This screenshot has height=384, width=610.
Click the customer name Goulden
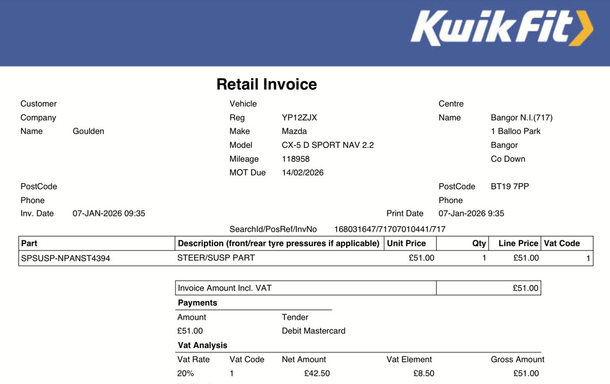pyautogui.click(x=88, y=131)
